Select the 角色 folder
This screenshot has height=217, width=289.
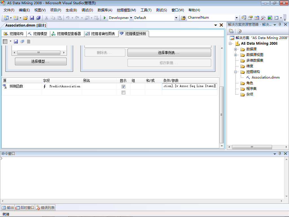tap(249, 83)
